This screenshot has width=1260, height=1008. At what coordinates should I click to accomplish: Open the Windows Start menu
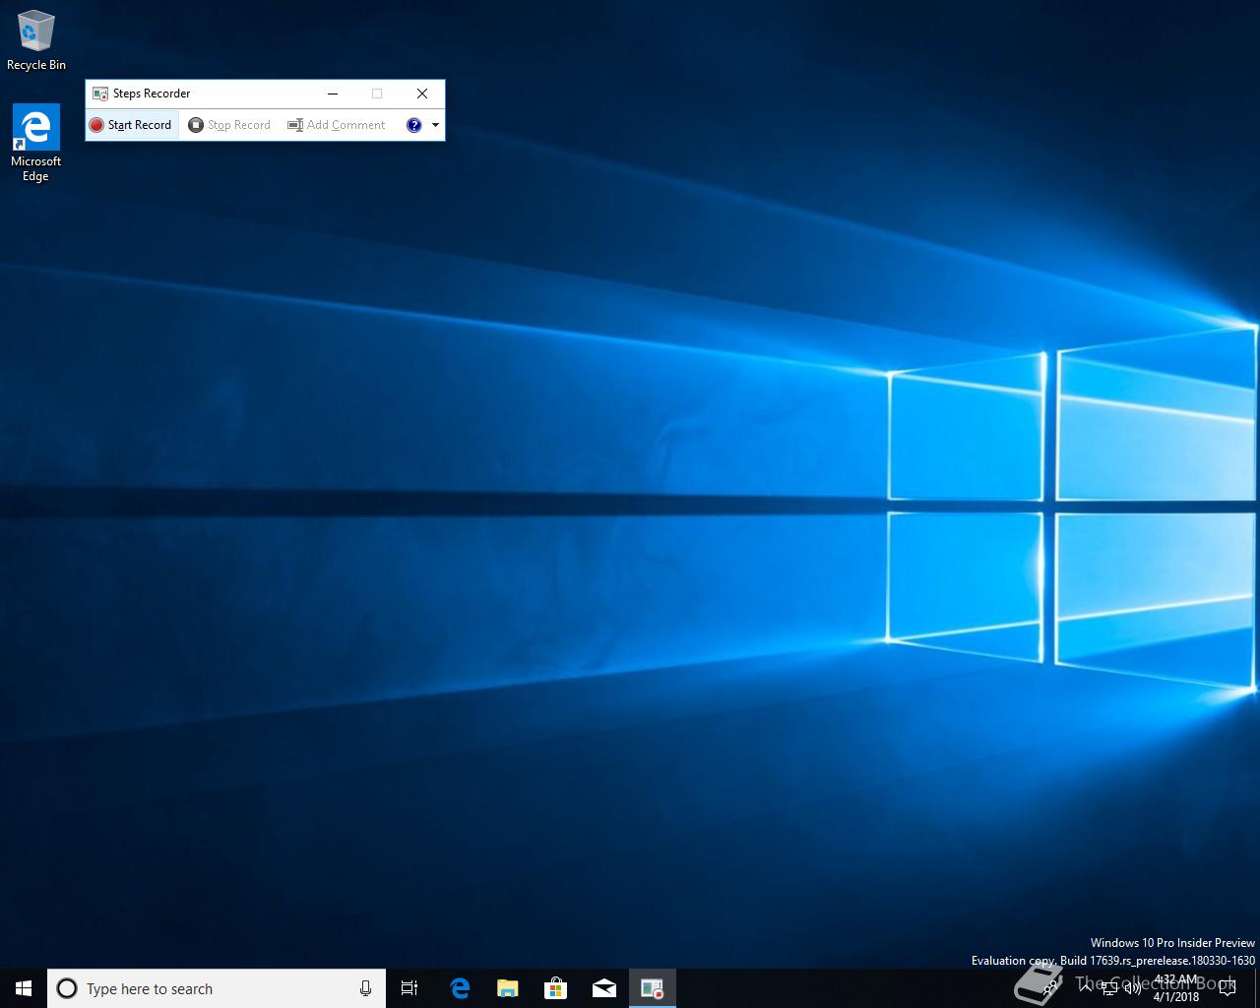pos(24,988)
